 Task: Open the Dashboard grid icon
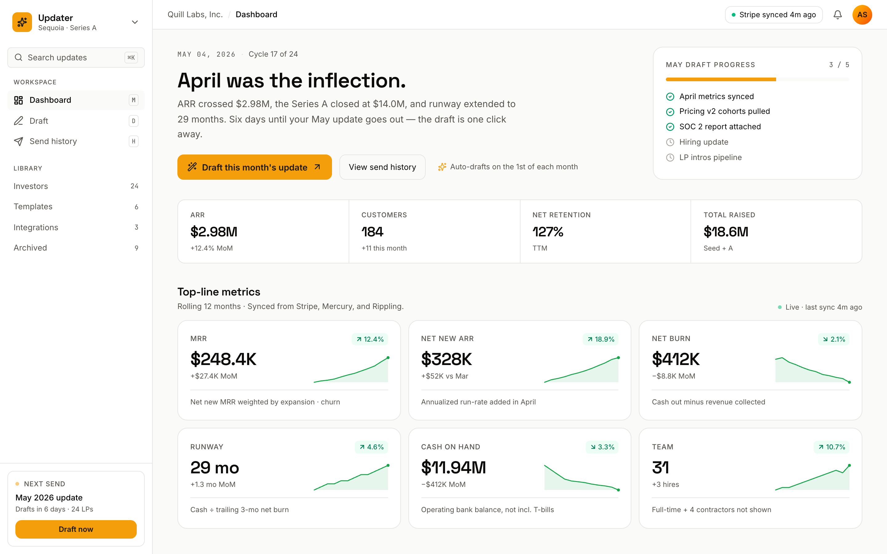point(18,100)
